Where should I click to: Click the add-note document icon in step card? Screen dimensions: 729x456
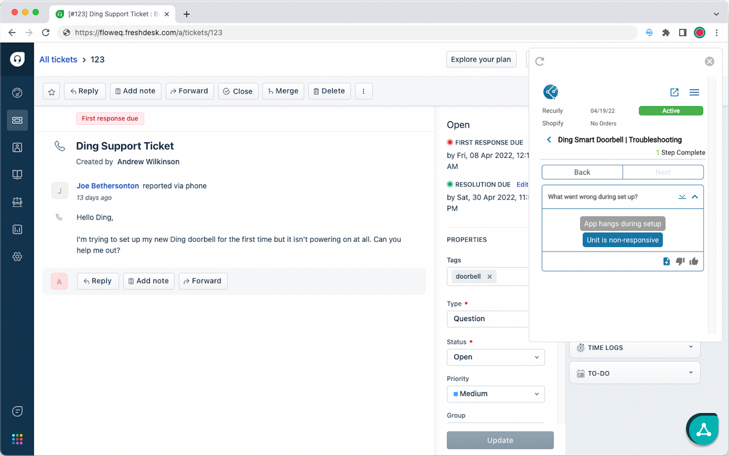tap(666, 261)
